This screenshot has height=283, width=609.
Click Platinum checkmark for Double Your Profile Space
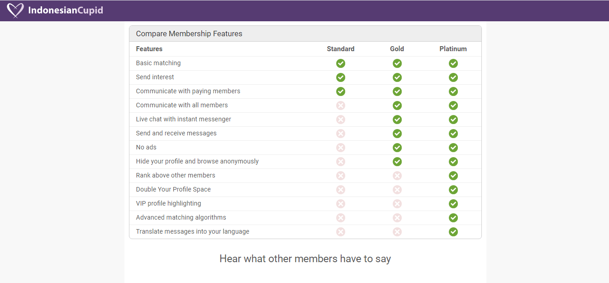(453, 190)
